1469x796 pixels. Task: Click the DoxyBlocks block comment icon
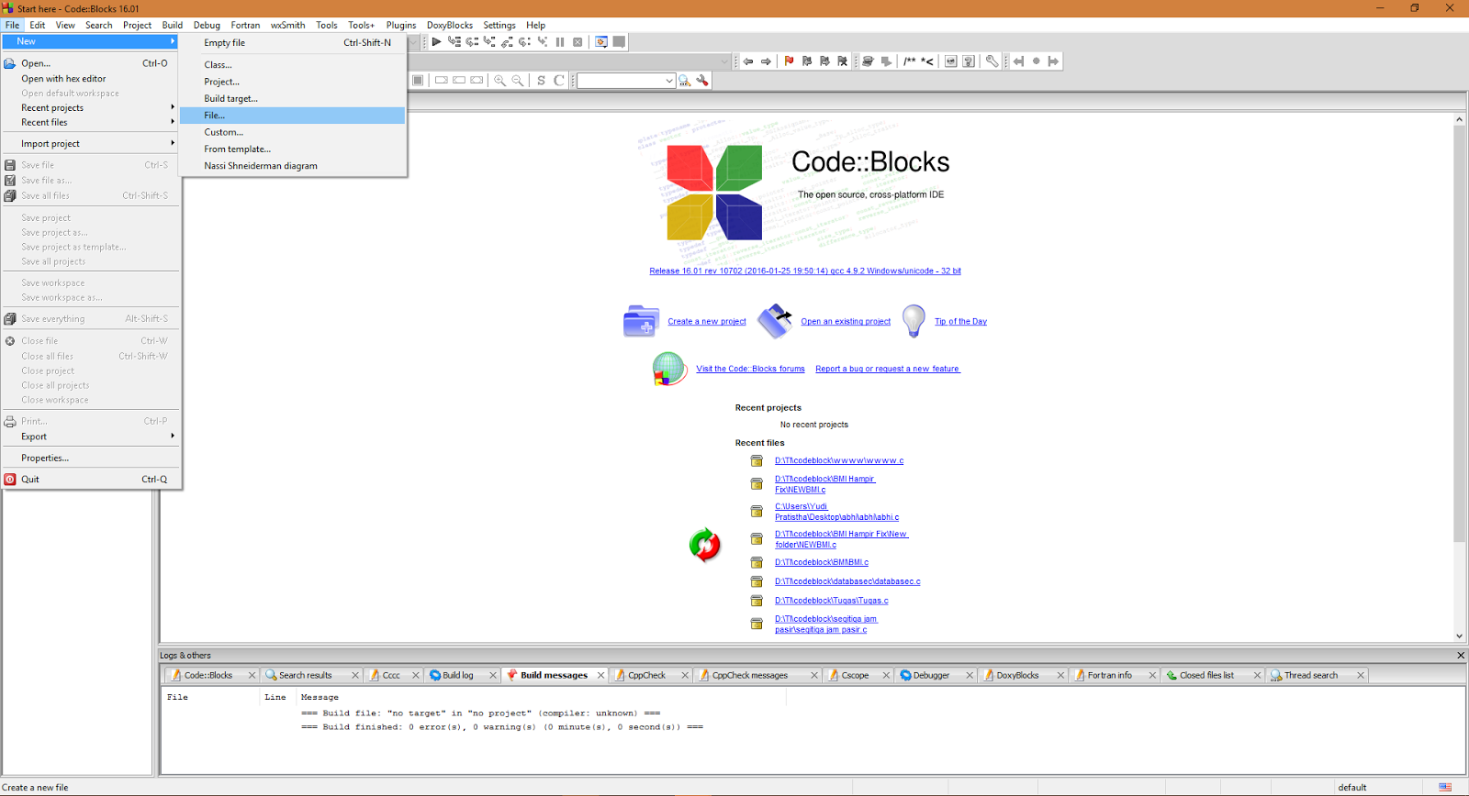pyautogui.click(x=909, y=61)
